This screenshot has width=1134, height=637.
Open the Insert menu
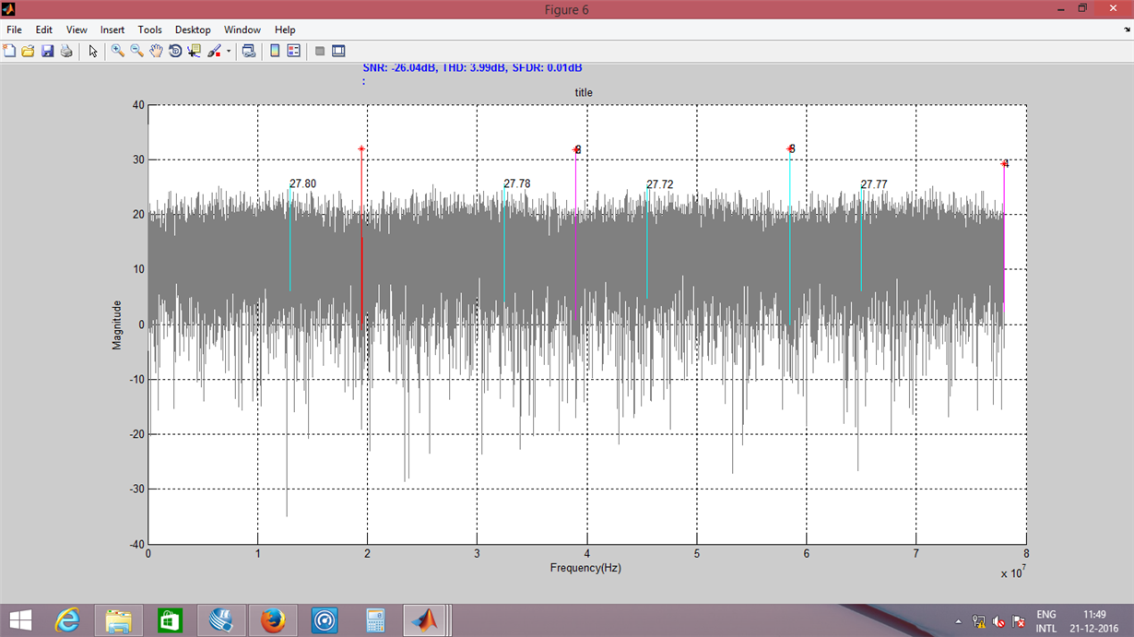pyautogui.click(x=112, y=30)
